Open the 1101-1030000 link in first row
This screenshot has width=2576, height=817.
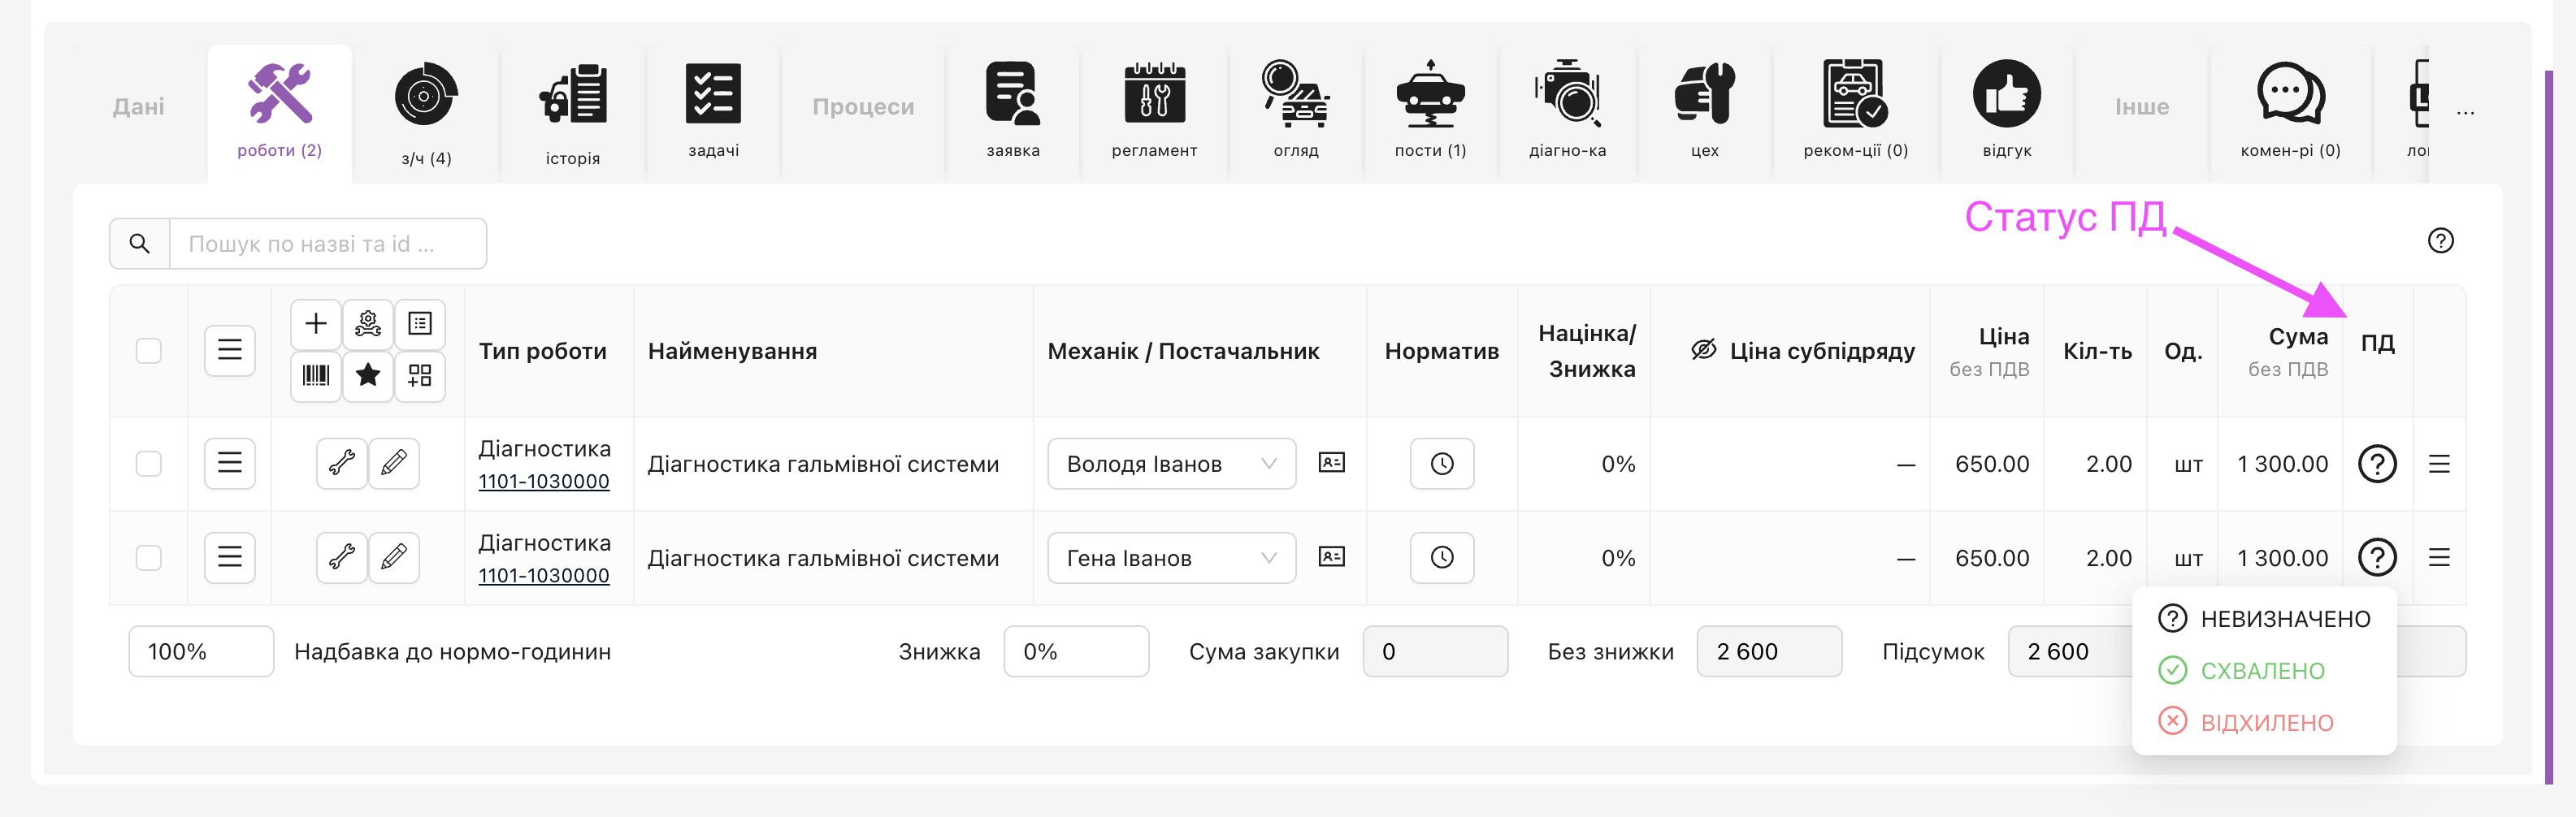tap(544, 482)
